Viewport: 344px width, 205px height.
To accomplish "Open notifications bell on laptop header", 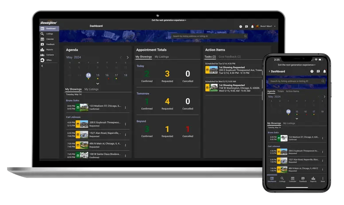I will pyautogui.click(x=252, y=27).
